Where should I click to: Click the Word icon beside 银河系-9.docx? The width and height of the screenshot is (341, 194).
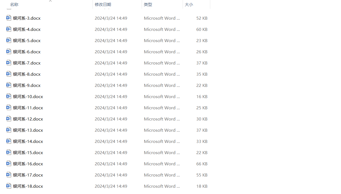pyautogui.click(x=8, y=85)
